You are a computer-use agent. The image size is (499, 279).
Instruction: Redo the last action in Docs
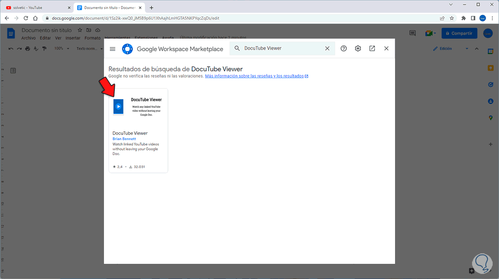[x=19, y=49]
